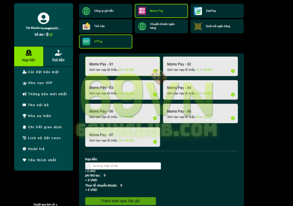Screen dimensions: 293x206
Task: Switch to the Rút tiền tab
Action: 58,56
